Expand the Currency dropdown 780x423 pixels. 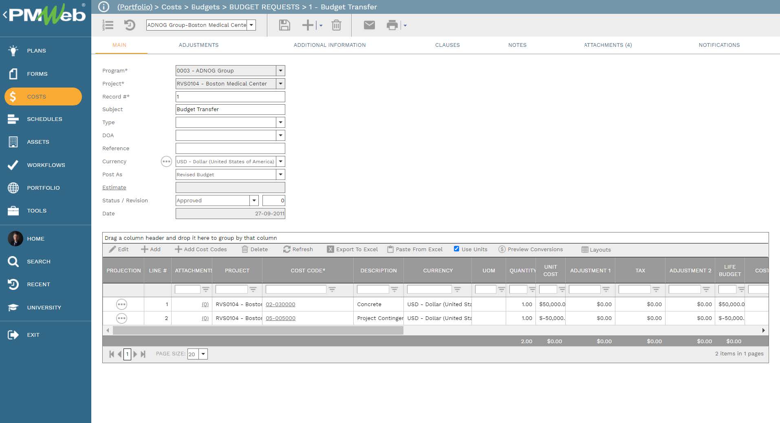280,161
